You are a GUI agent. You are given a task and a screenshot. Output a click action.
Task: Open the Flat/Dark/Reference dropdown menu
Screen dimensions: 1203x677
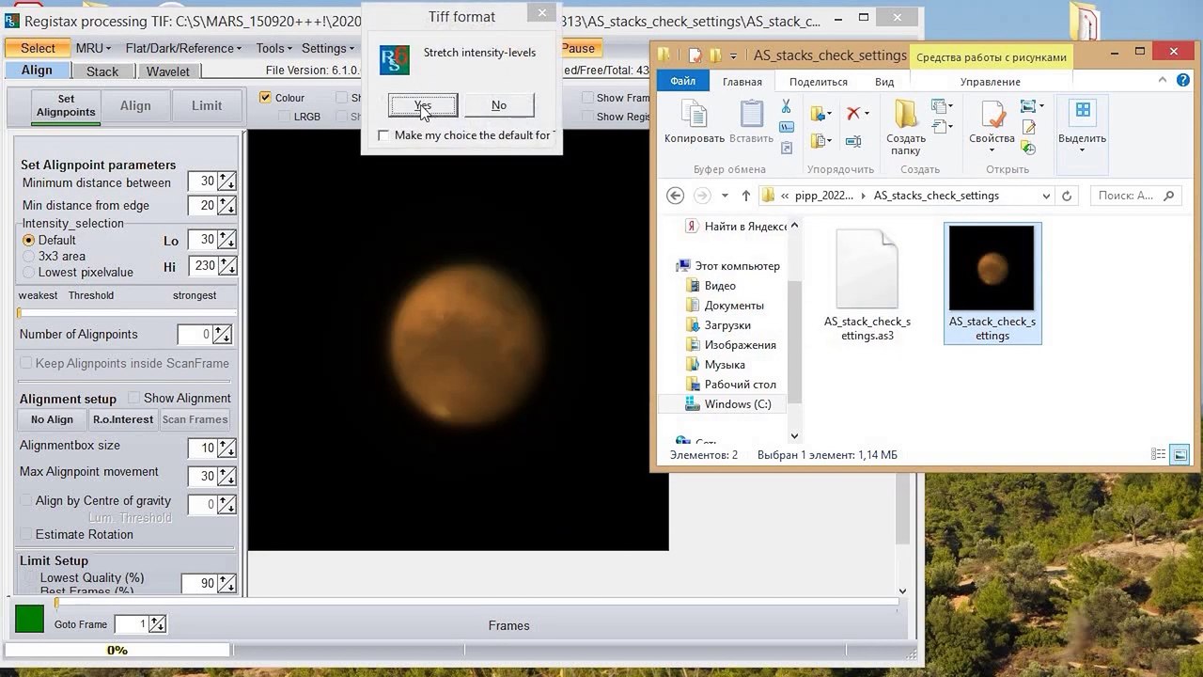(183, 48)
